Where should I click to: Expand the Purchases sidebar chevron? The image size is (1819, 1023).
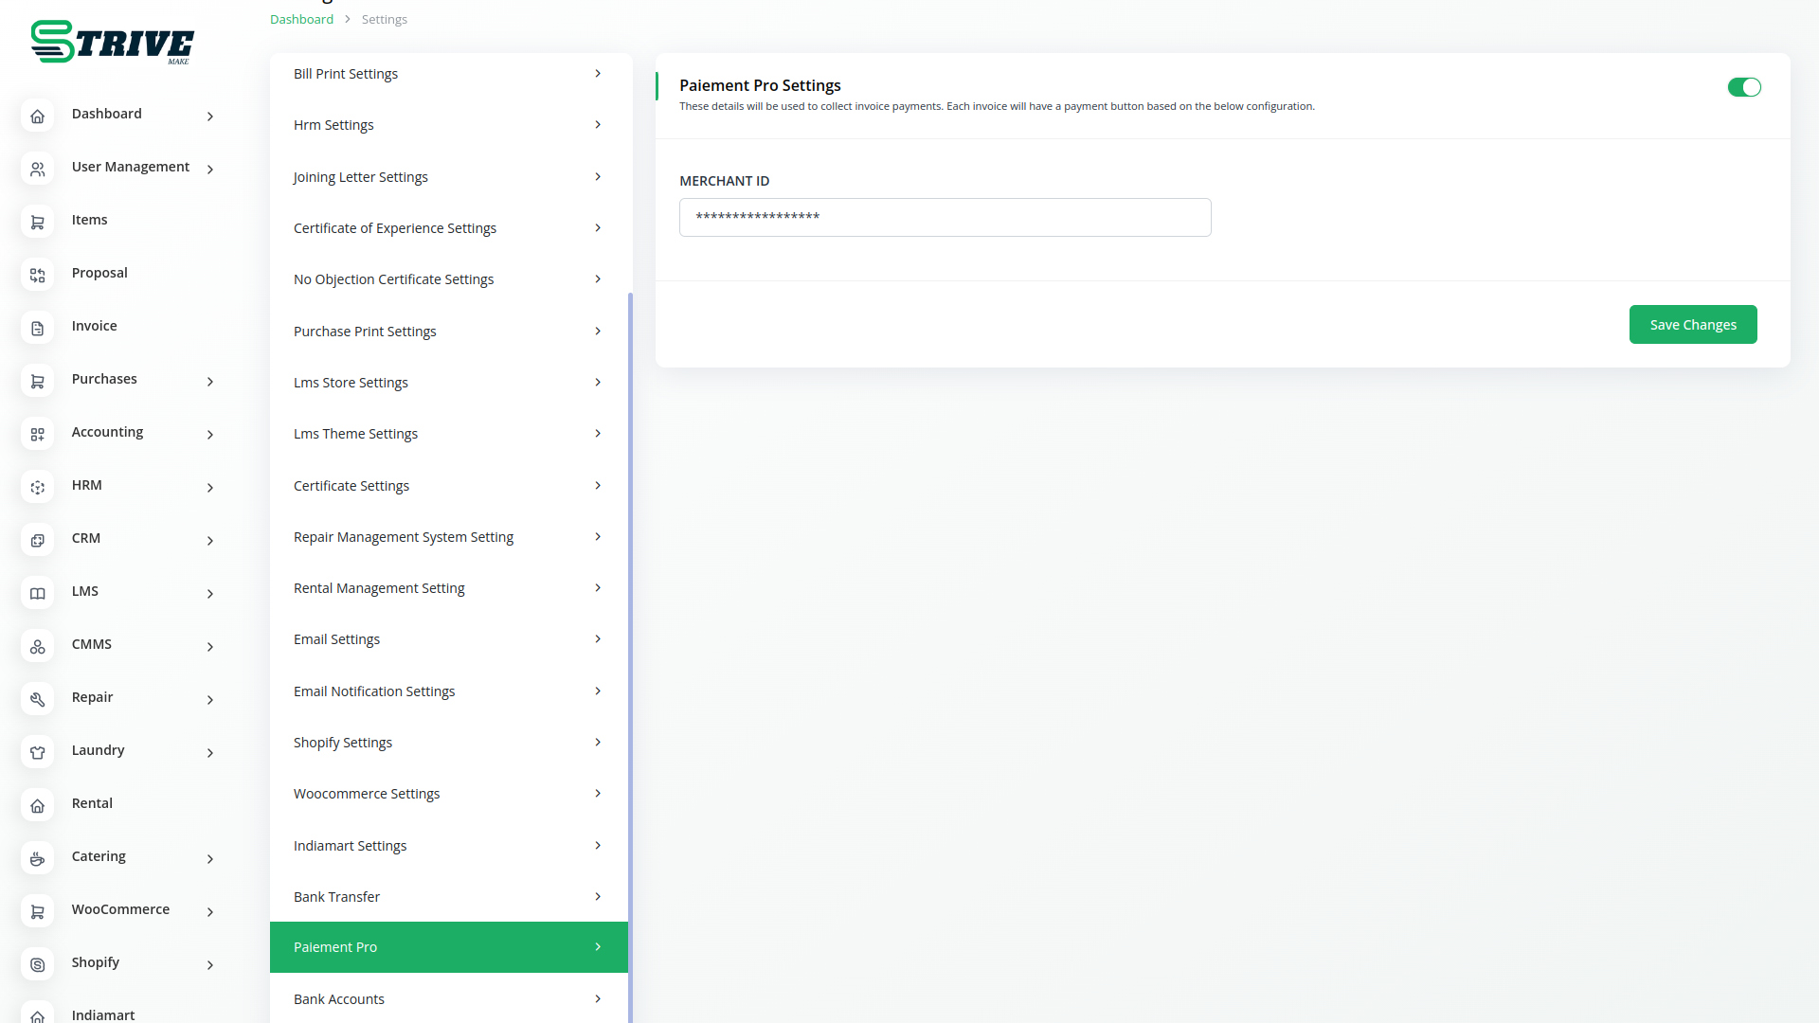[x=210, y=382]
